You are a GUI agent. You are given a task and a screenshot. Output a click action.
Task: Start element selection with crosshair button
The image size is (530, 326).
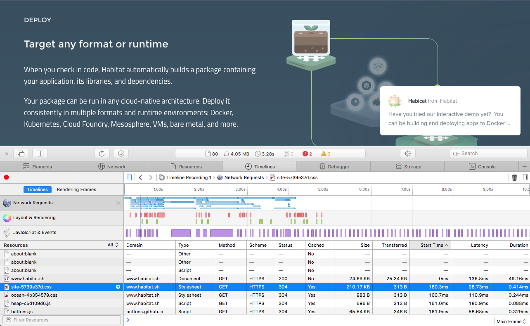(x=408, y=154)
